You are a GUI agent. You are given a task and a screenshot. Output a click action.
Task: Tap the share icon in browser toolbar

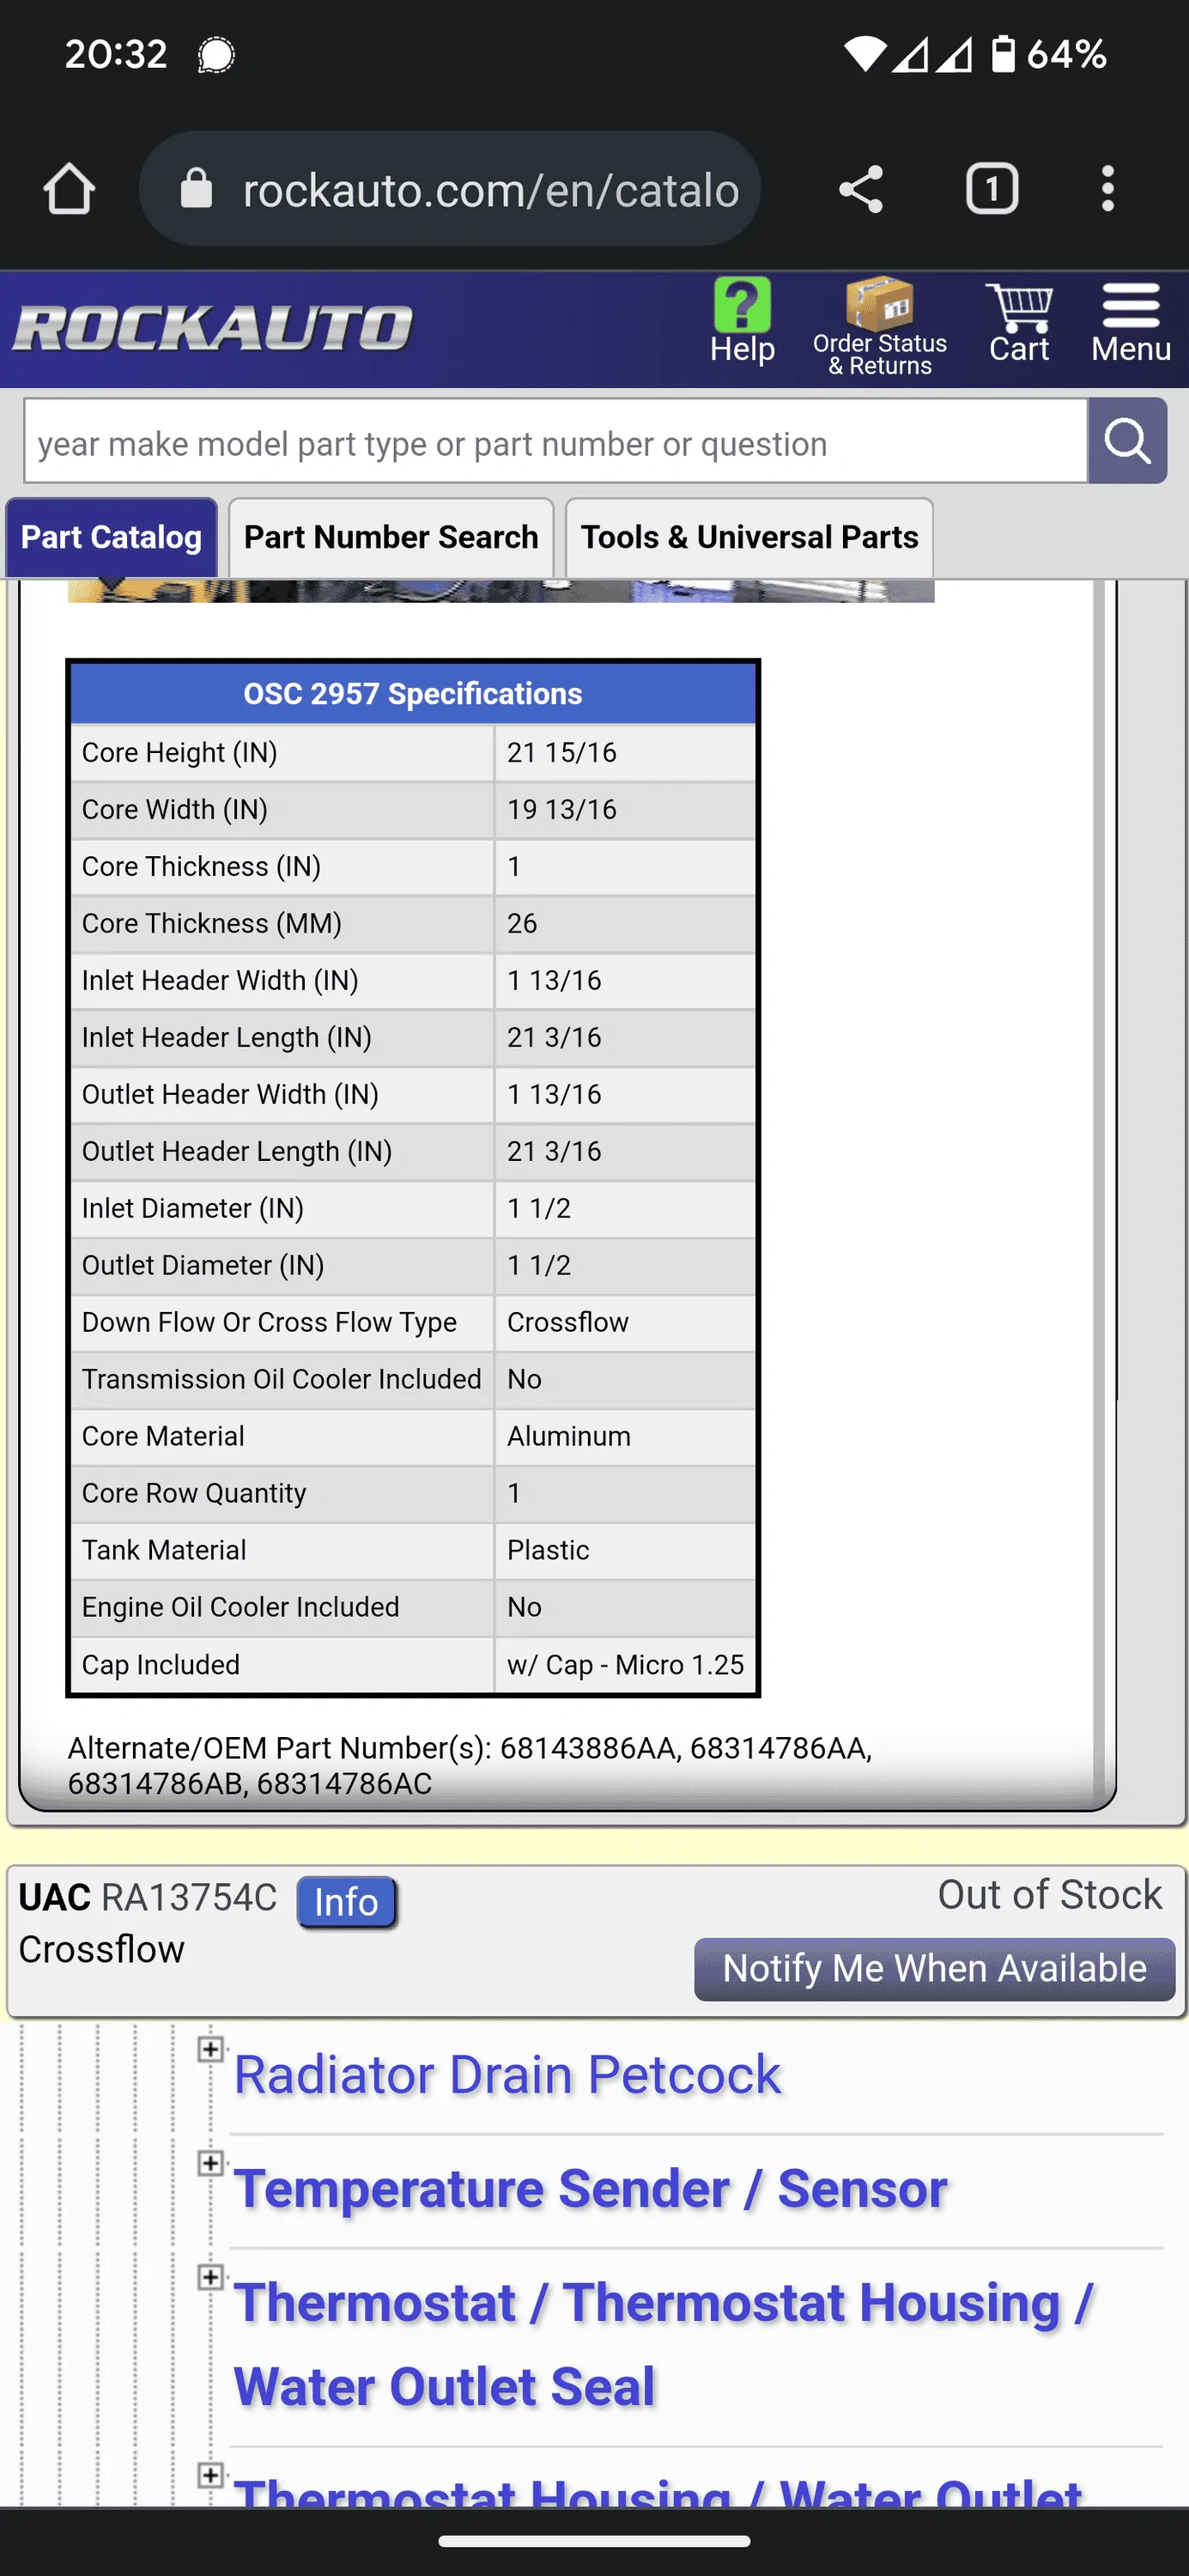(860, 189)
